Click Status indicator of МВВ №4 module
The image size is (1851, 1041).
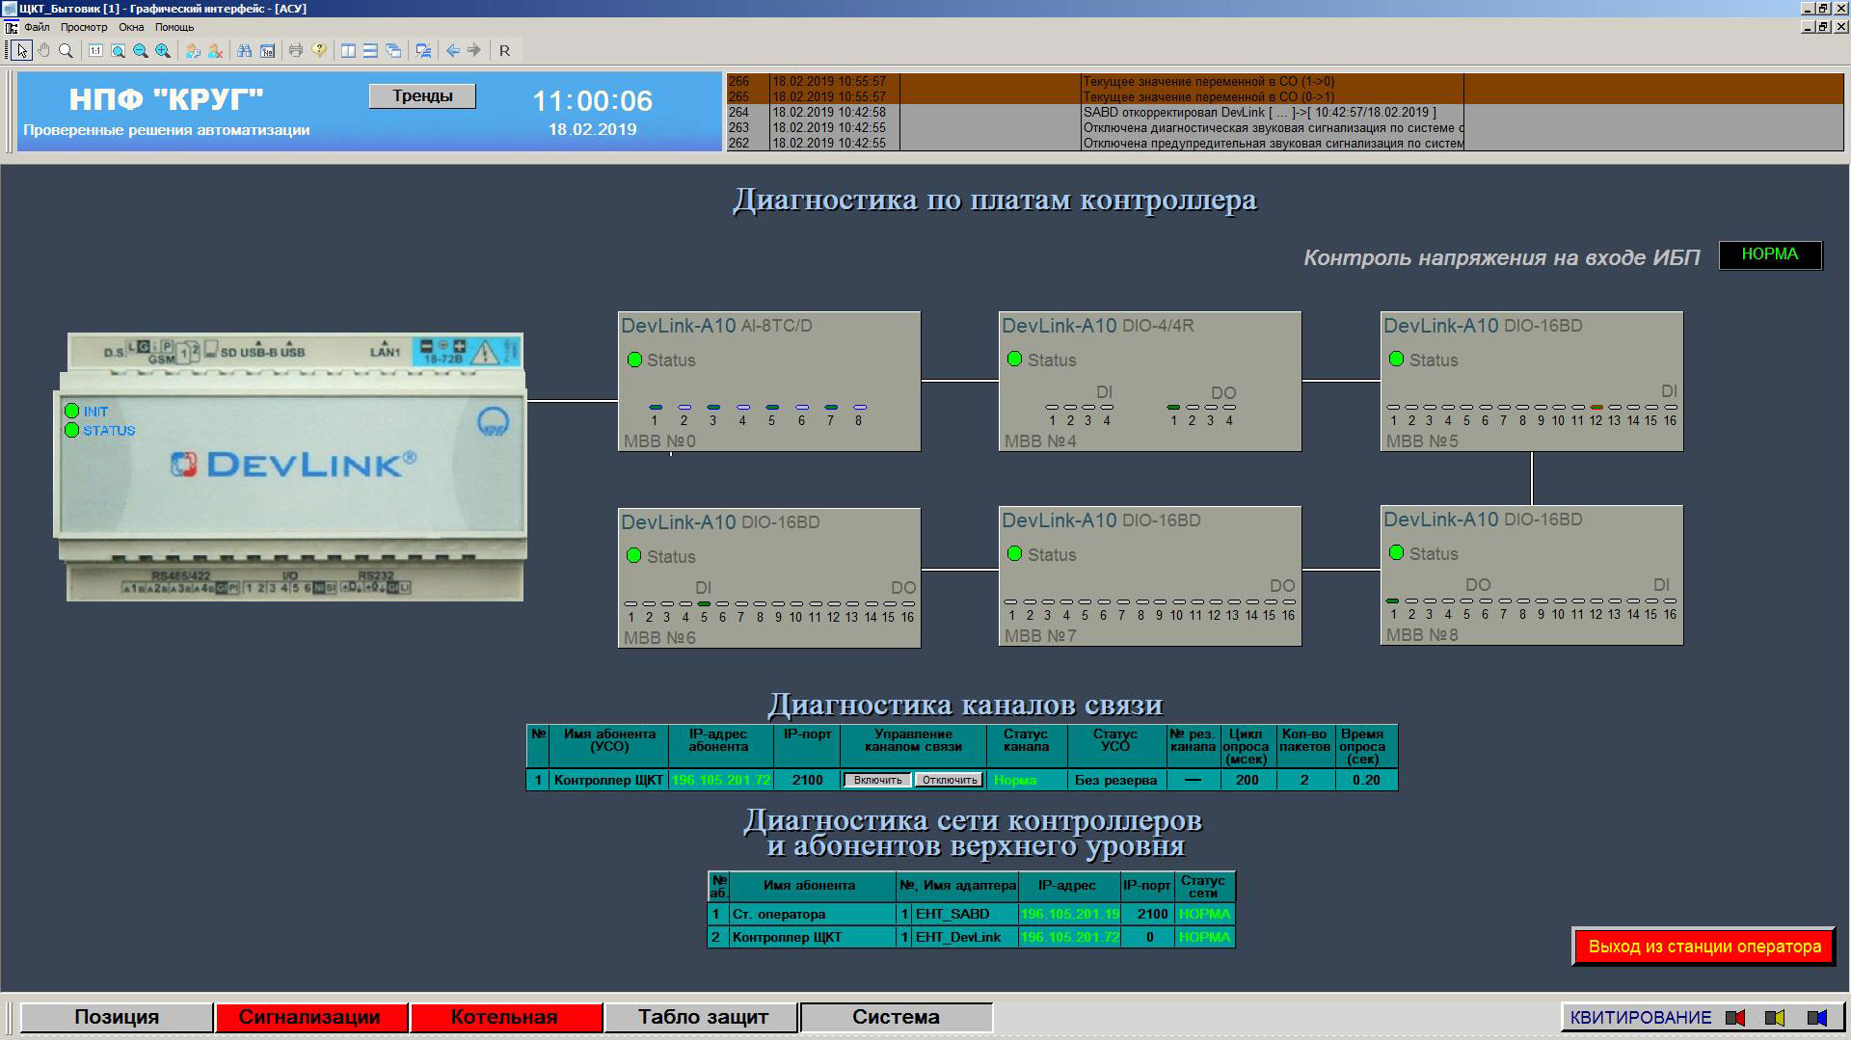pyautogui.click(x=1014, y=360)
